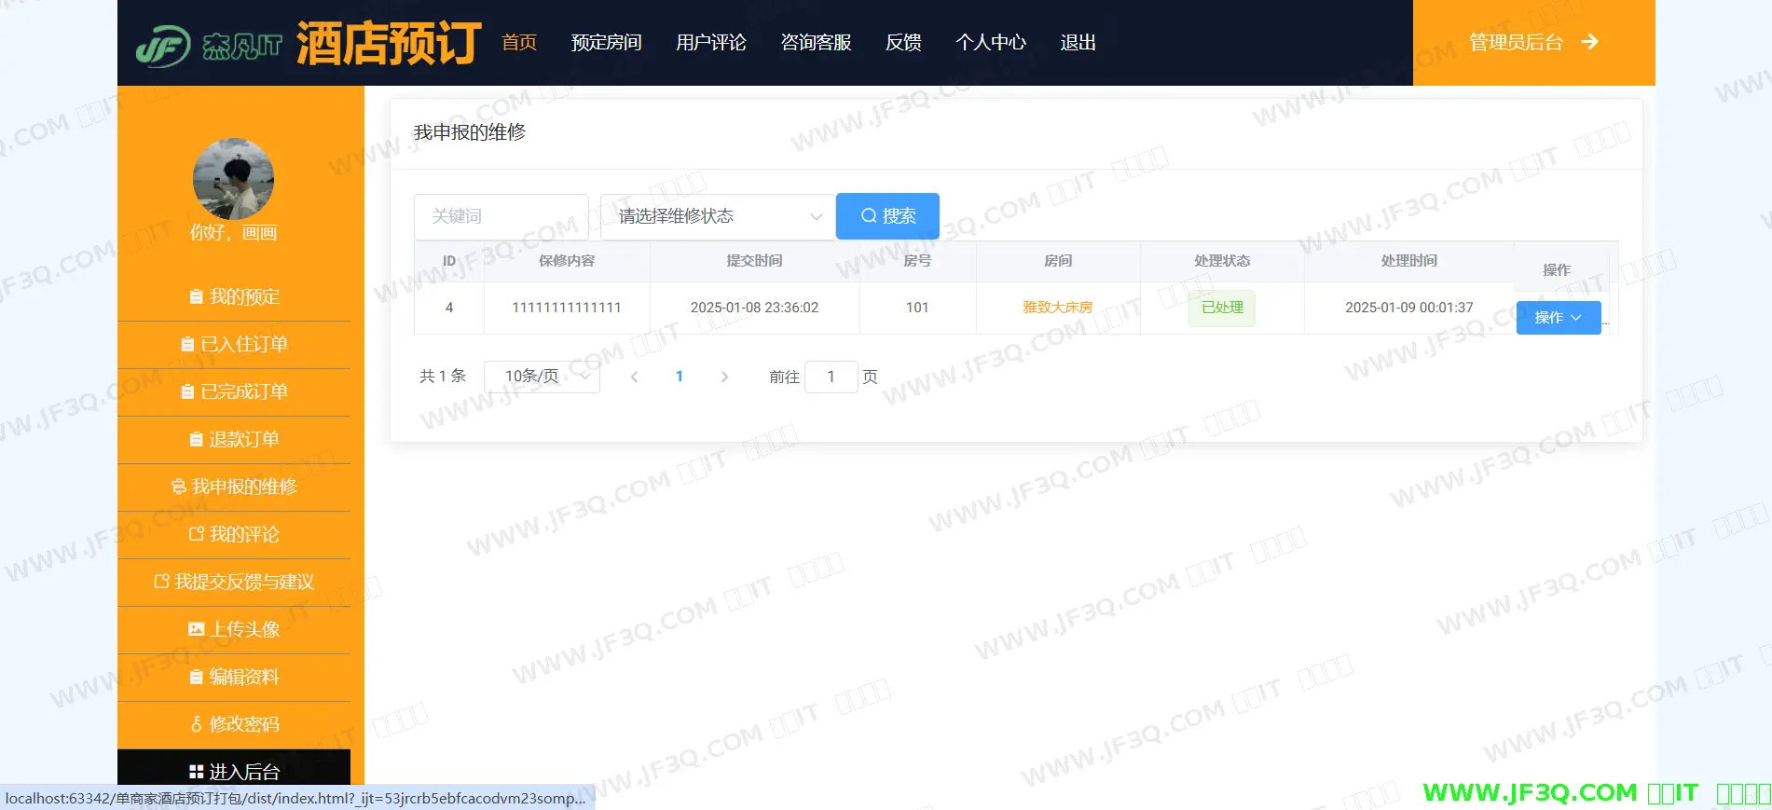Viewport: 1772px width, 810px height.
Task: Click the arrow icon beside 管理员后台
Action: coord(1589,42)
